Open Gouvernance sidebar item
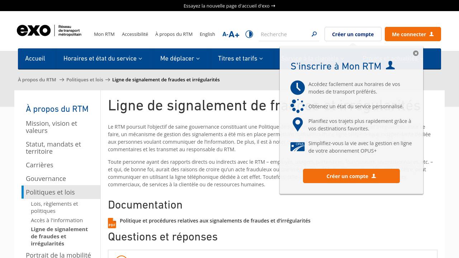Viewport: 459px width, 258px height. [x=46, y=178]
